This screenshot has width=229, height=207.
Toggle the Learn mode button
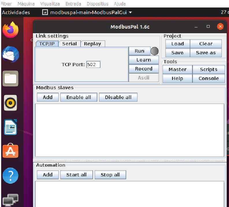coord(144,60)
